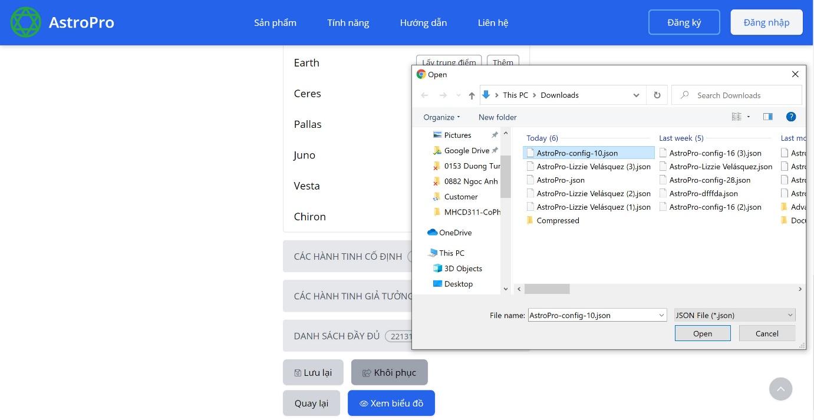Viewport: 814px width, 420px height.
Task: Select OneDrive in the sidebar
Action: pos(454,232)
